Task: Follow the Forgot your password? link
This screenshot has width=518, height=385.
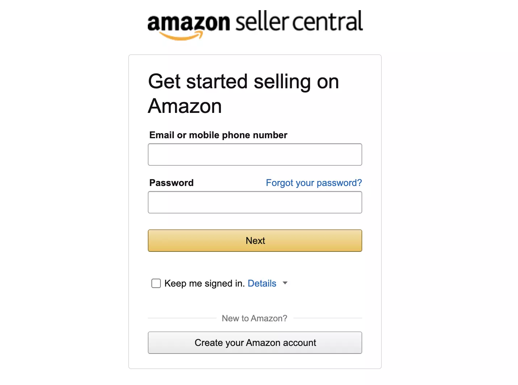Action: coord(314,183)
